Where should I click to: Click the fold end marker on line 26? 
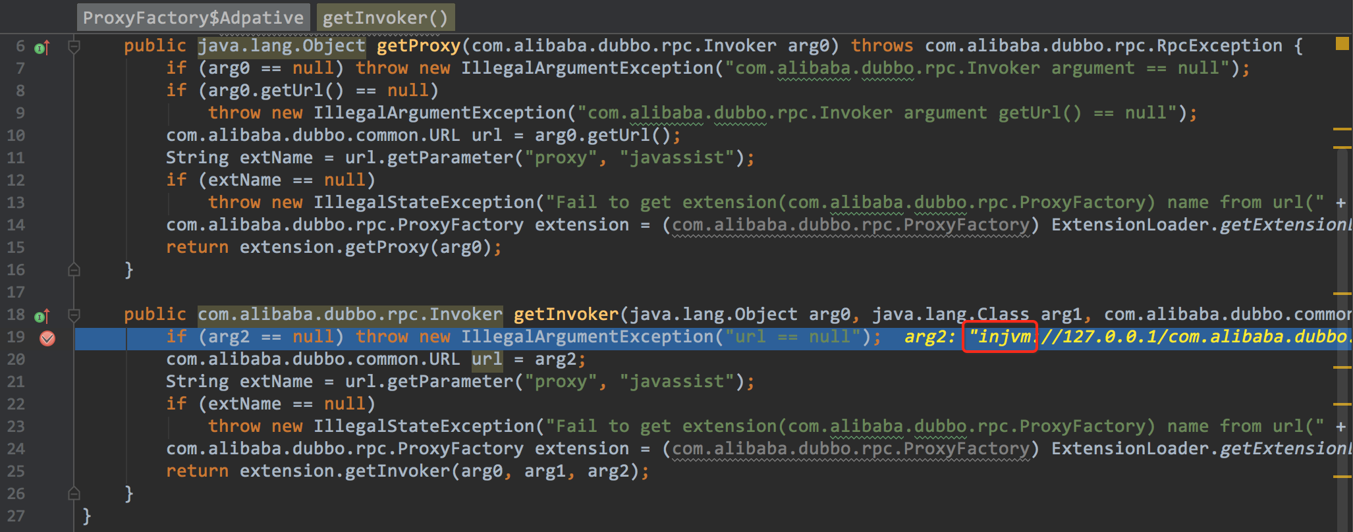coord(74,493)
